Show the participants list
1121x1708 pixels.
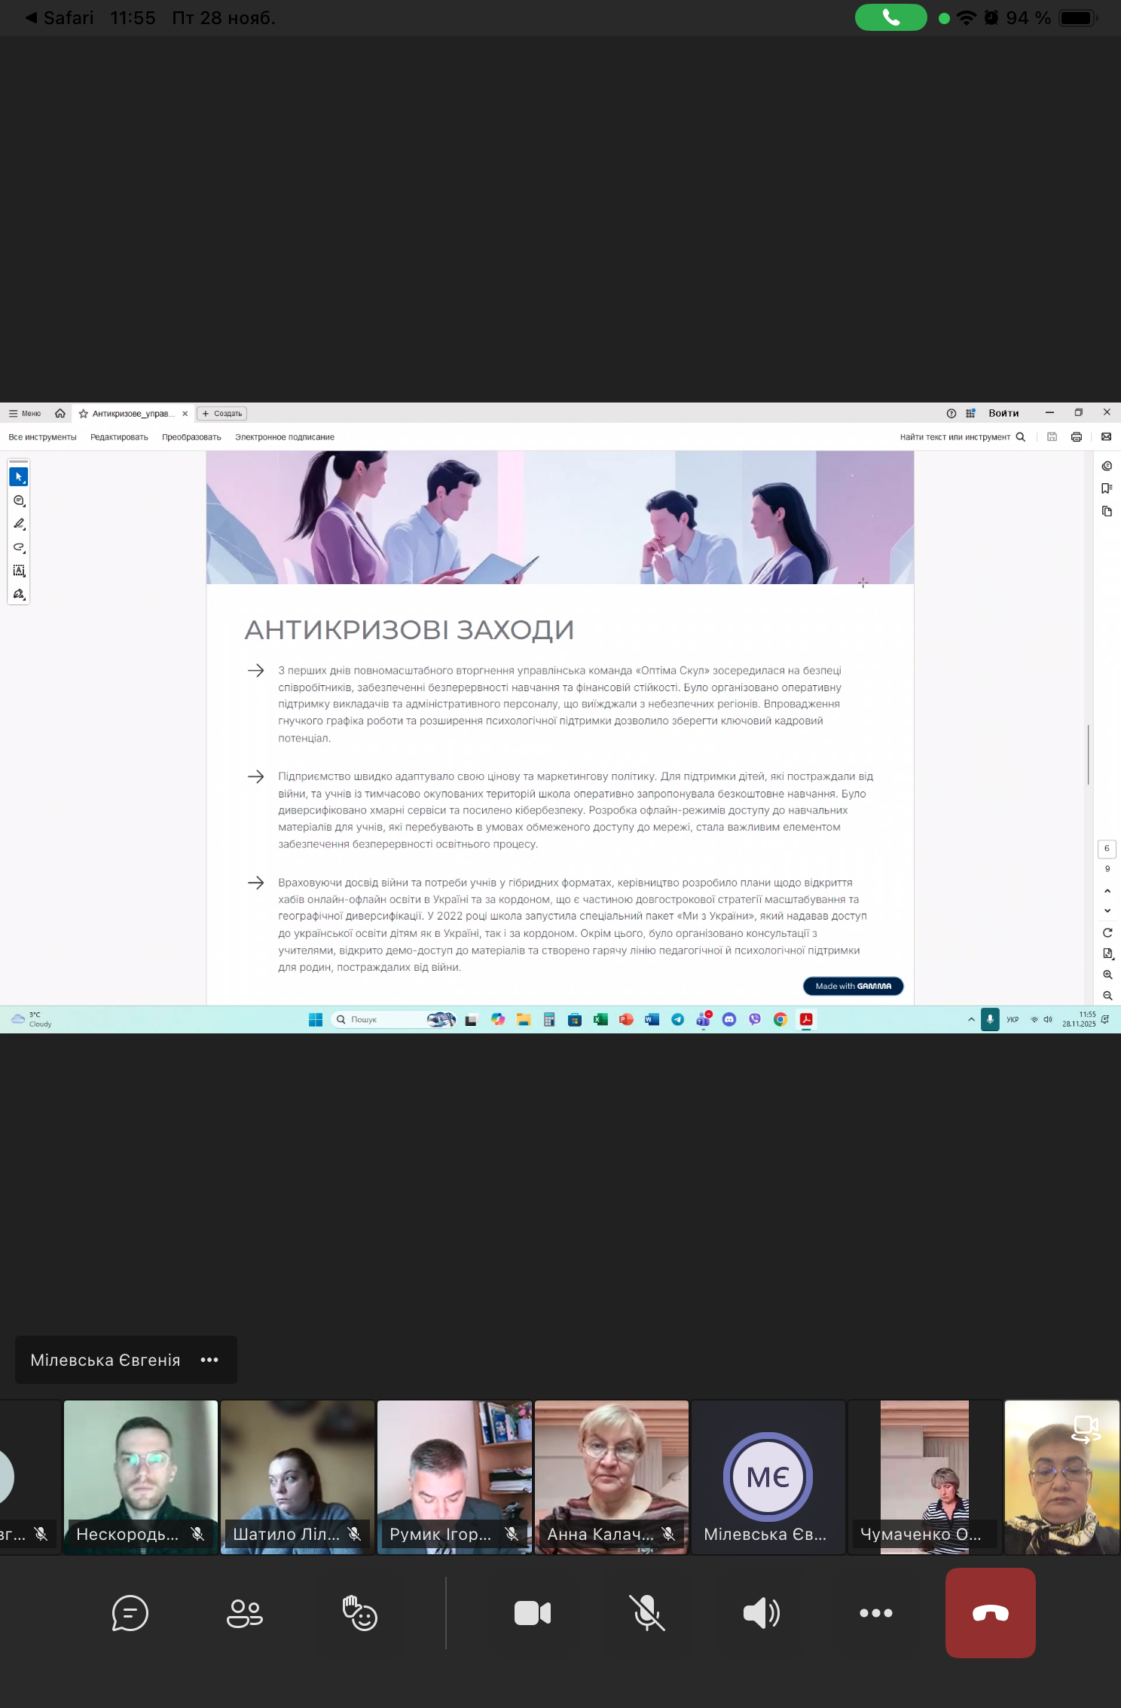pyautogui.click(x=245, y=1613)
